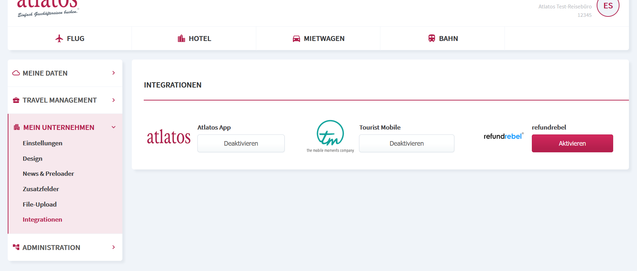The width and height of the screenshot is (637, 271).
Task: Open File-Upload submenu item
Action: click(40, 204)
